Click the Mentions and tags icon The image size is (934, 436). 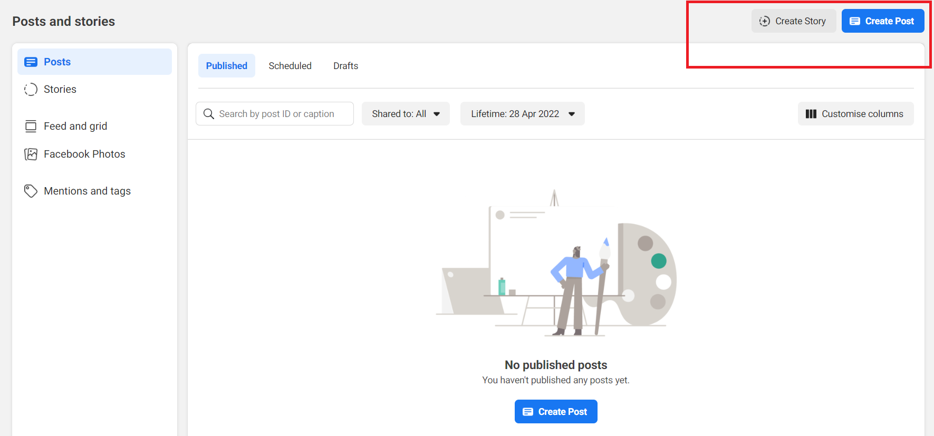(x=31, y=191)
